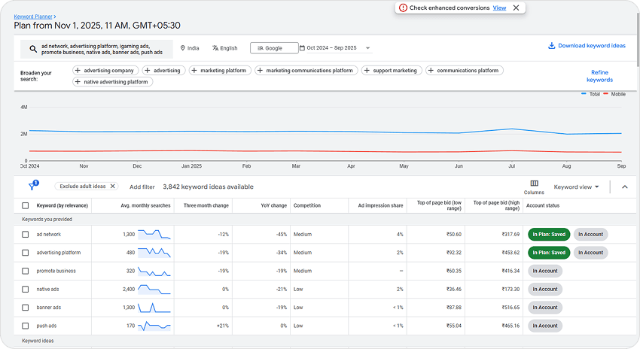Add the advertising suggestion chip
The width and height of the screenshot is (640, 349).
163,71
